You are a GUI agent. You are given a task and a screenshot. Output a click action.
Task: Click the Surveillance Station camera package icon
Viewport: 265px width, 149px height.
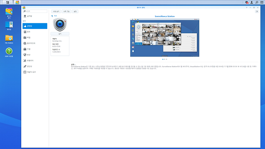60,25
